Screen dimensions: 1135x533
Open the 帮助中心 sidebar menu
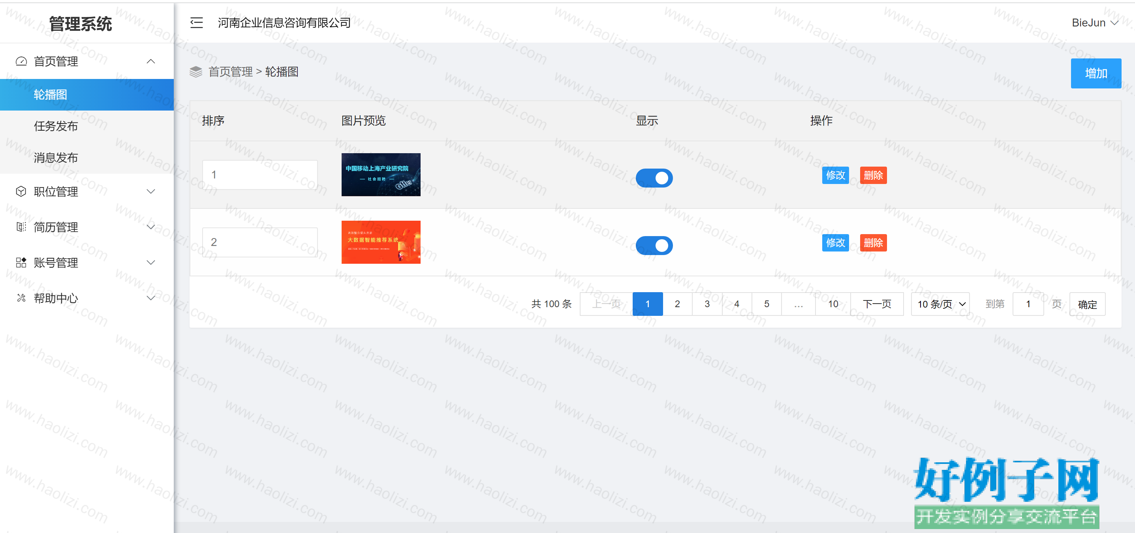tap(87, 298)
